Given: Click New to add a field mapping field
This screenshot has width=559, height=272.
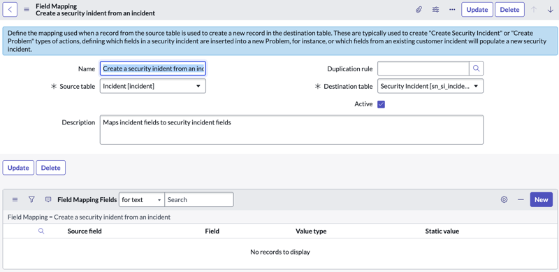Looking at the screenshot, I should point(541,200).
